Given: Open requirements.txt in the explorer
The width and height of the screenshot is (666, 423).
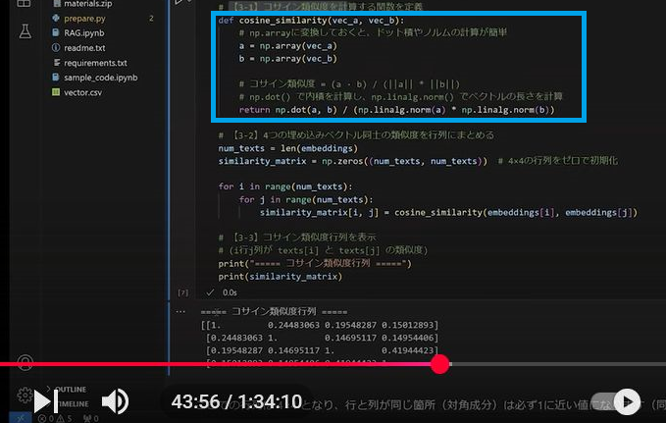Looking at the screenshot, I should click(95, 63).
